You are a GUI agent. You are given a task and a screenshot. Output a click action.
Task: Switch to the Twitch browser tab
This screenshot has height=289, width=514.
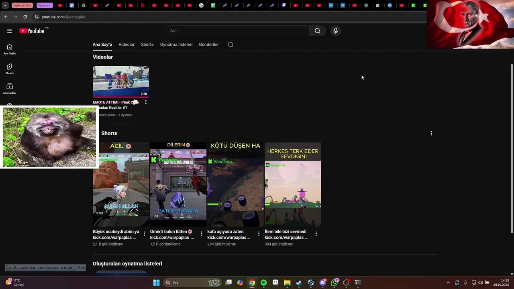pyautogui.click(x=284, y=6)
